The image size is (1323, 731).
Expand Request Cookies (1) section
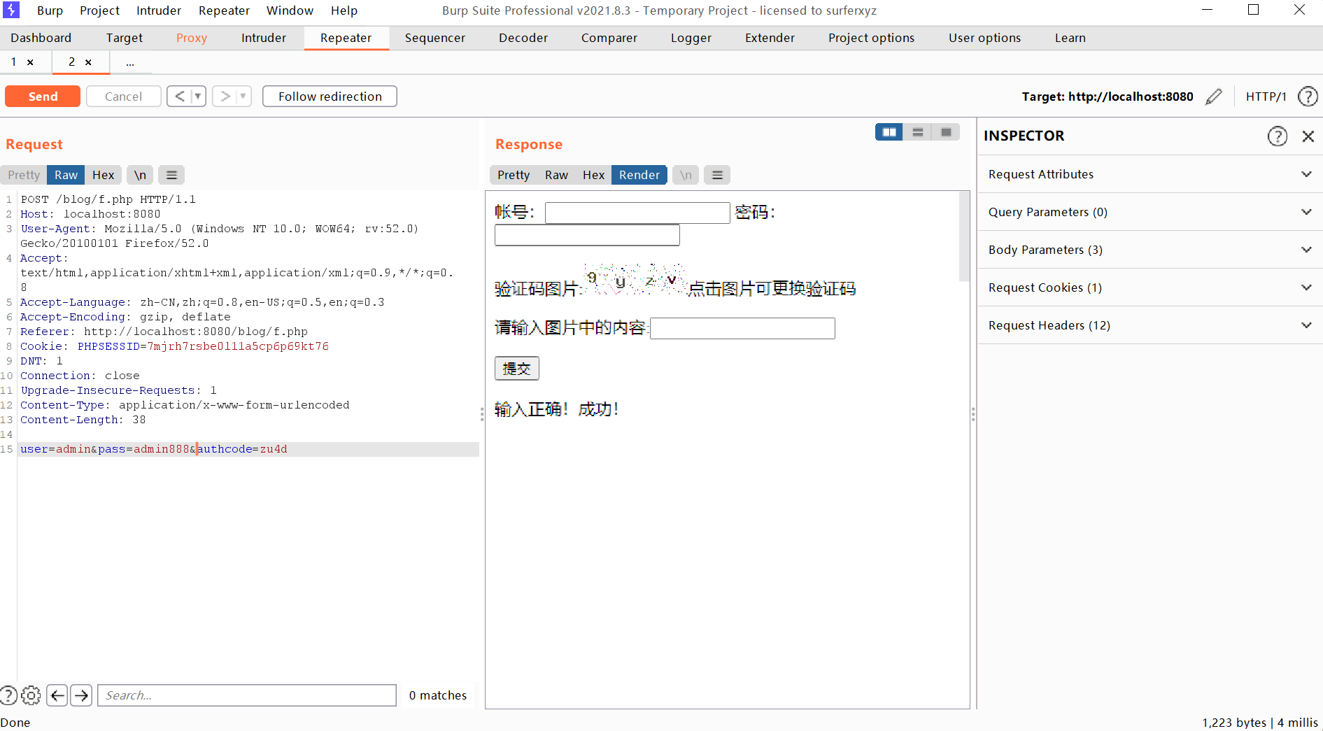(x=1150, y=288)
